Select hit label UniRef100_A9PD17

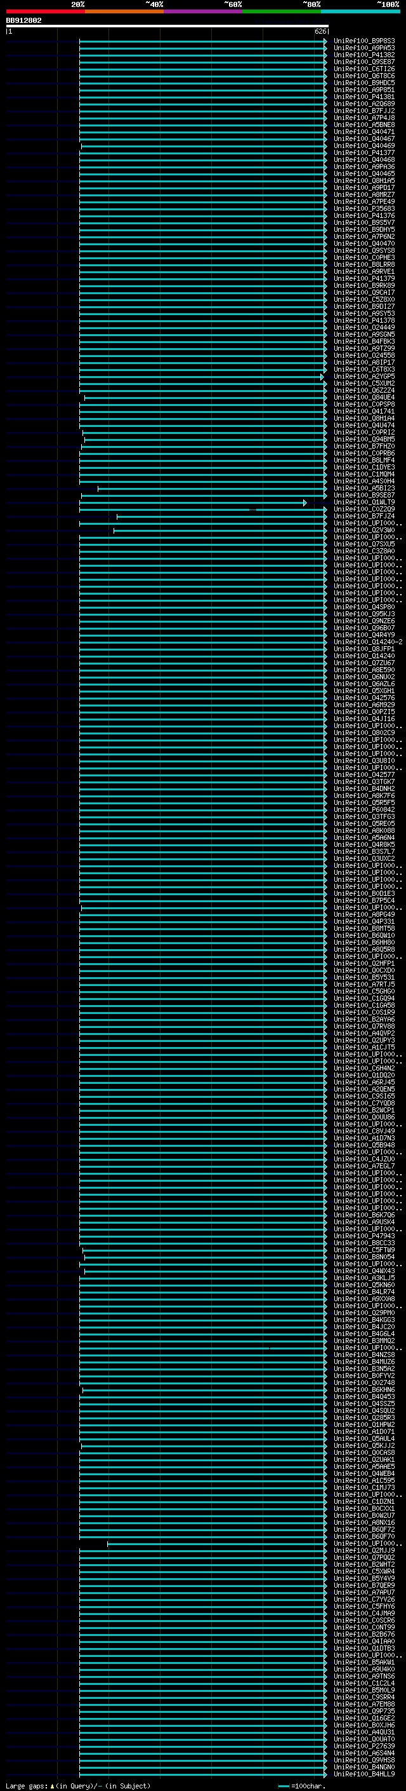[364, 187]
